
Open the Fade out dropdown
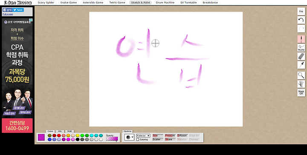143,135
